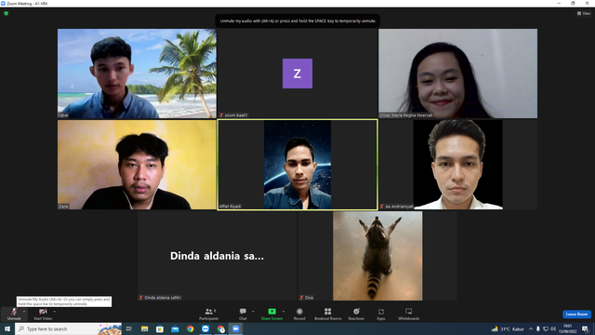This screenshot has height=335, width=595.
Task: Open File Explorer from the taskbar
Action: 145,328
